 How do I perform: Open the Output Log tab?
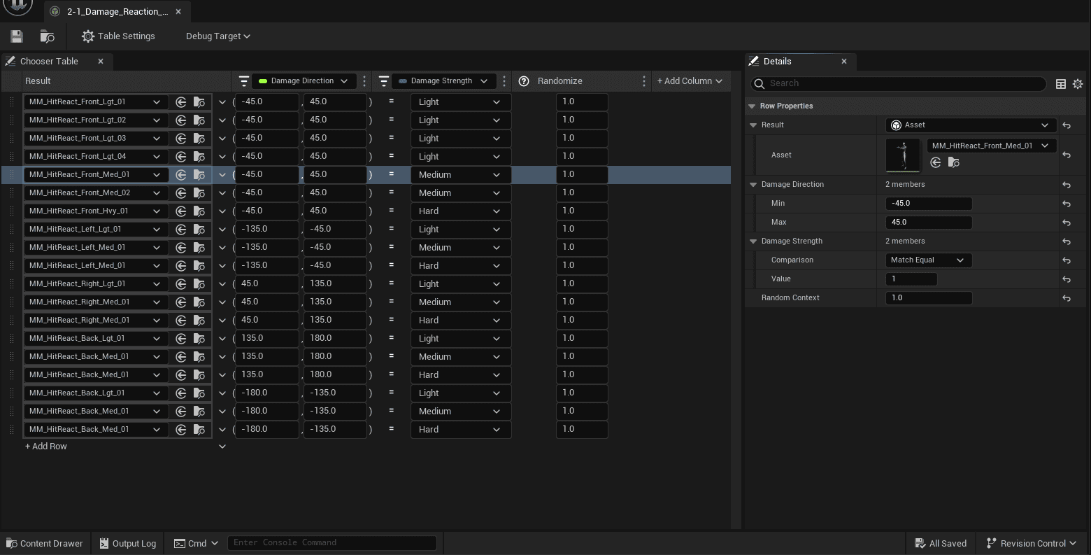[127, 544]
